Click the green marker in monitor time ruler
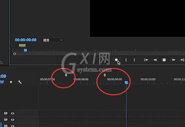 [x=22, y=45]
